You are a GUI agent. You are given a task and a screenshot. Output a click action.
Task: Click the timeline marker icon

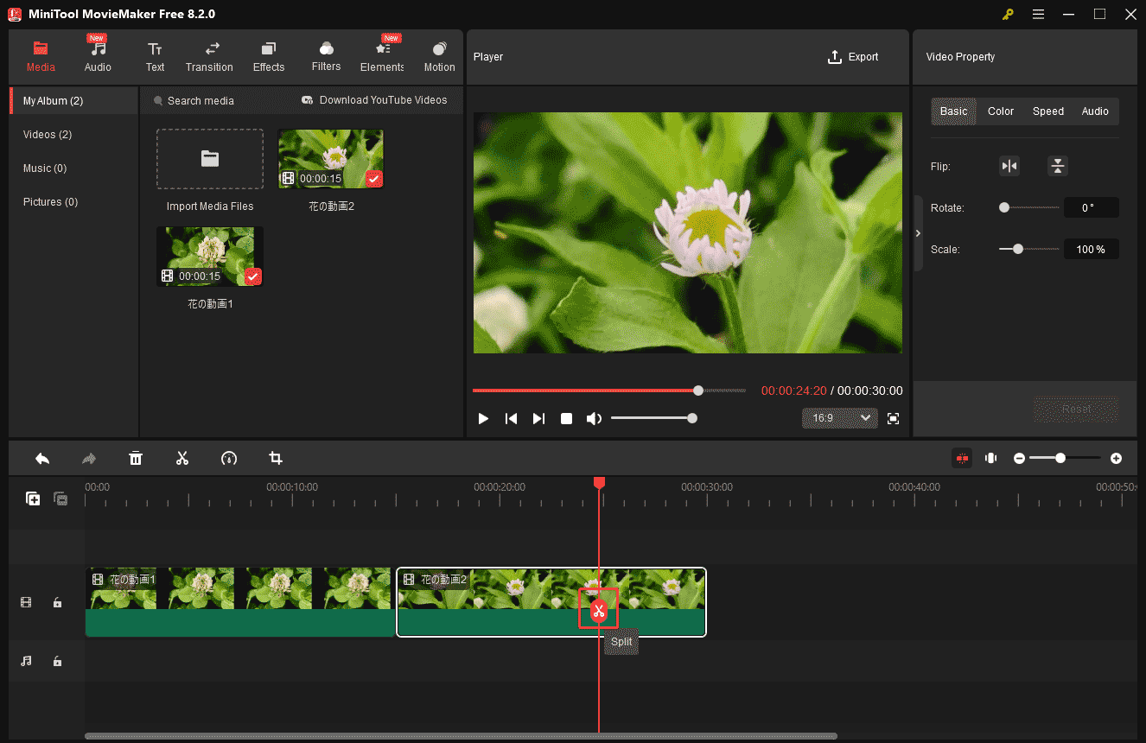click(991, 458)
